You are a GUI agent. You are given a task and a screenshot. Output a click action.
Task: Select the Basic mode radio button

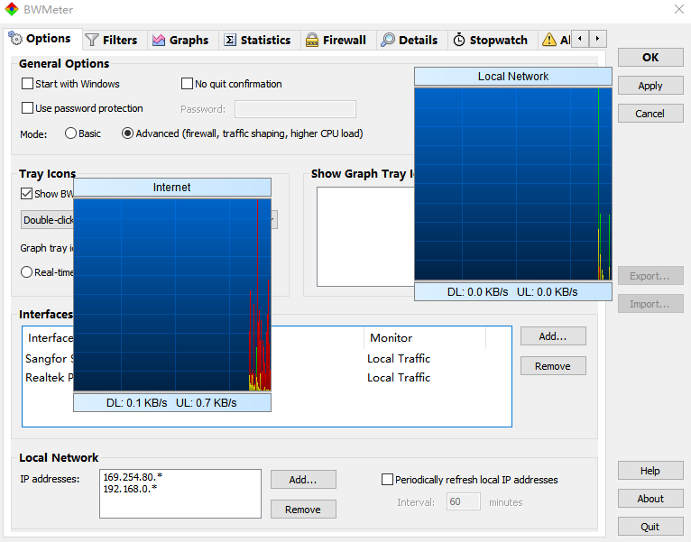click(71, 133)
